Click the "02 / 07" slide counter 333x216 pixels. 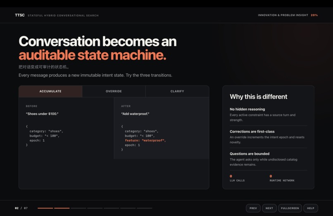point(21,208)
